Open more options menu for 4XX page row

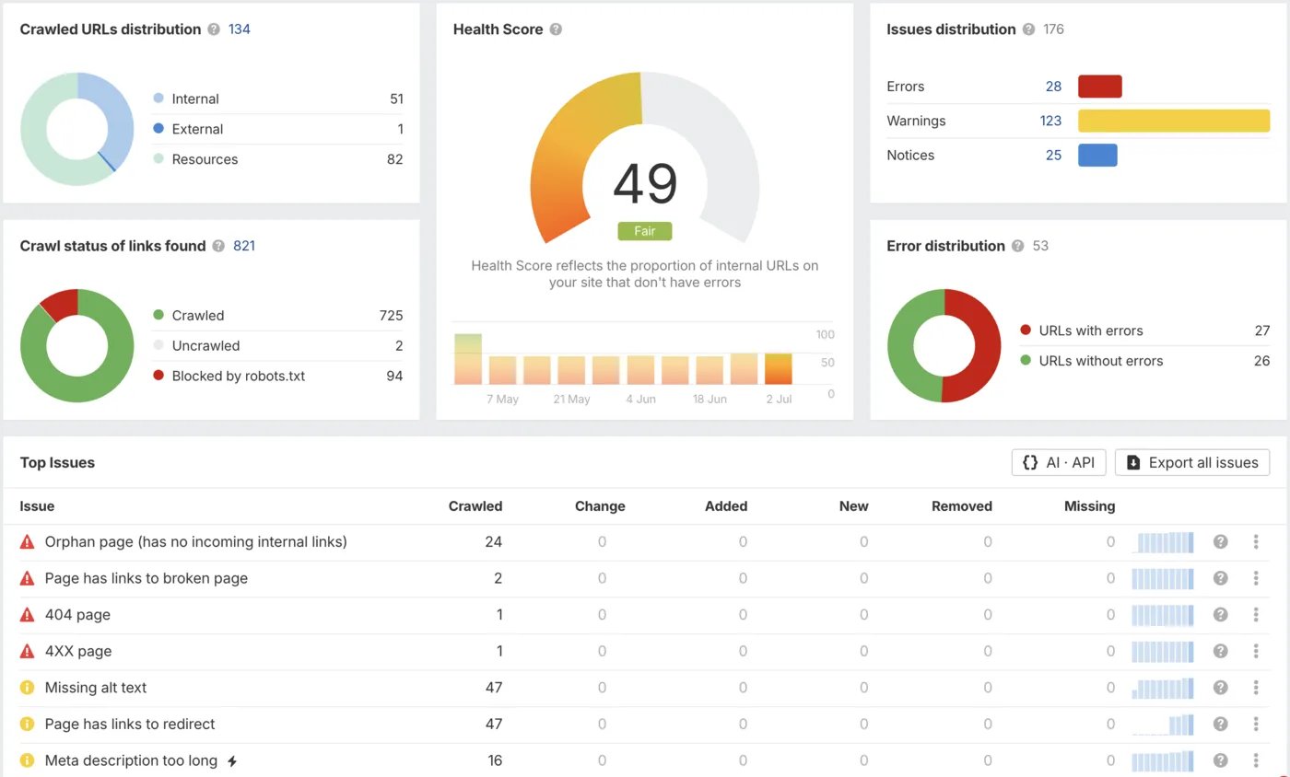[x=1256, y=651]
